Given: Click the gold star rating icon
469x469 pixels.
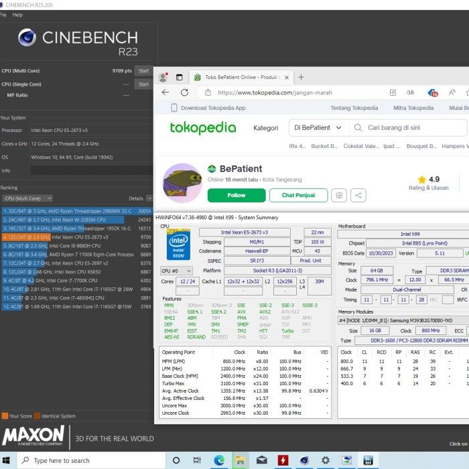Looking at the screenshot, I should [421, 180].
